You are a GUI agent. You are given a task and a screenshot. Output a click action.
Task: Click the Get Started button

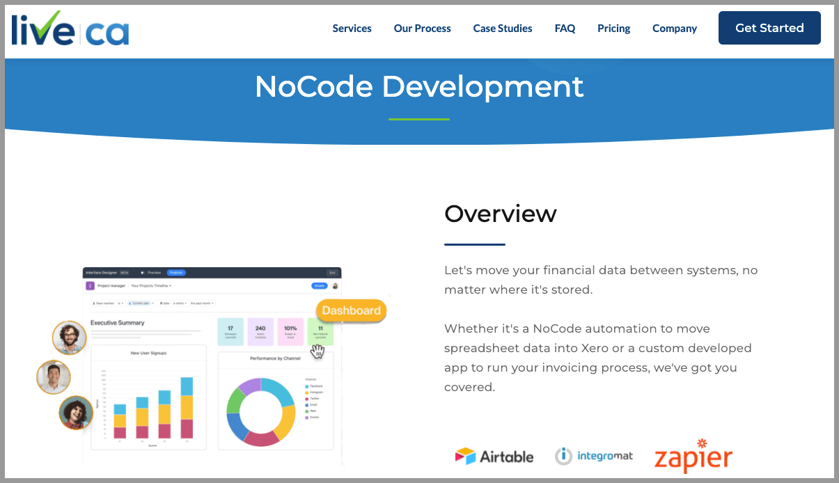769,28
